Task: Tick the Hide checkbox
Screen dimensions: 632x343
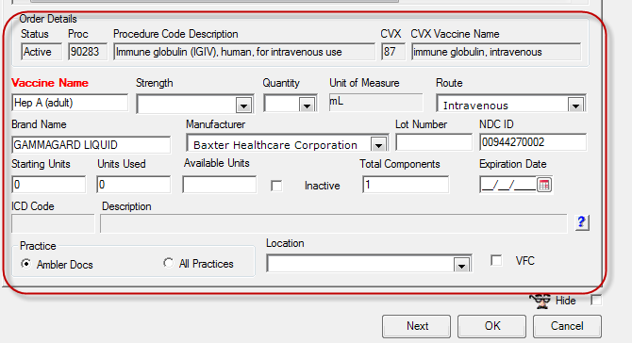Action: (x=596, y=301)
